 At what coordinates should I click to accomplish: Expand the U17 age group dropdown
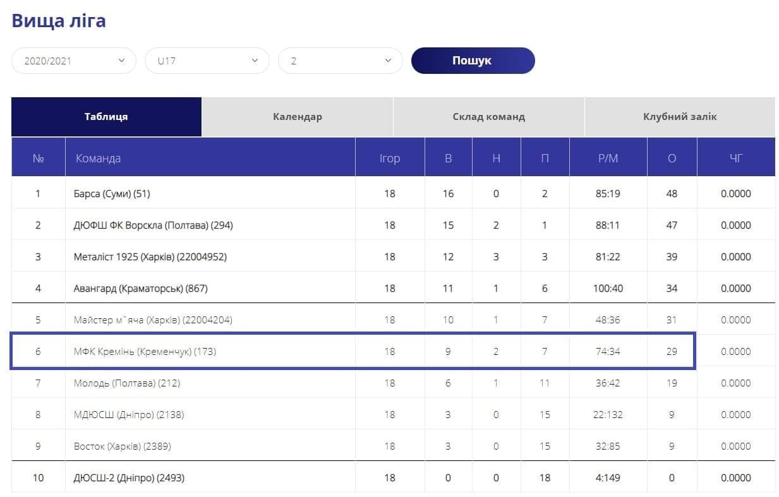click(207, 61)
